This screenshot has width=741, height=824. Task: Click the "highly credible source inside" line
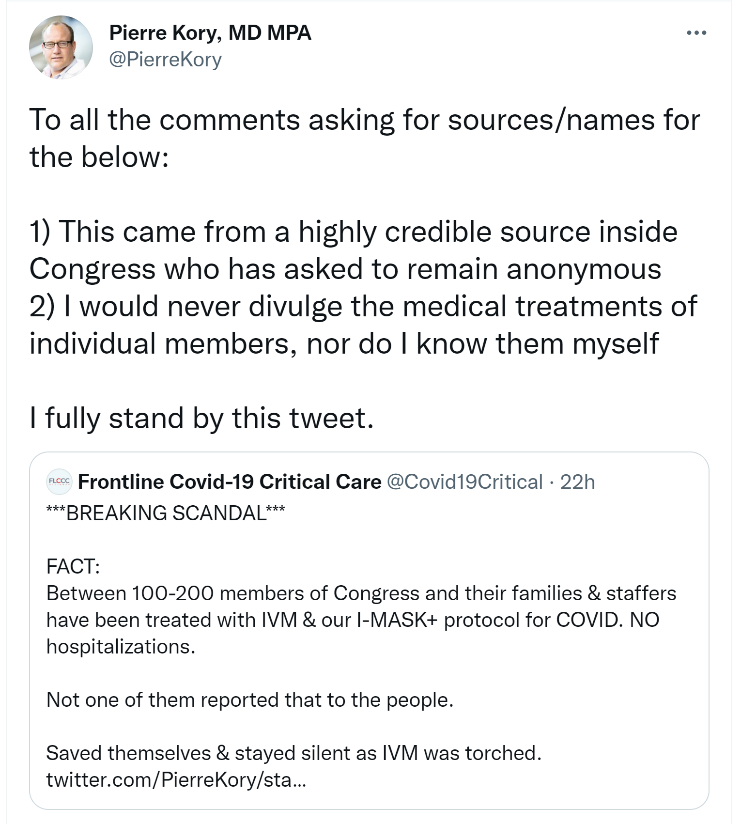[x=354, y=232]
